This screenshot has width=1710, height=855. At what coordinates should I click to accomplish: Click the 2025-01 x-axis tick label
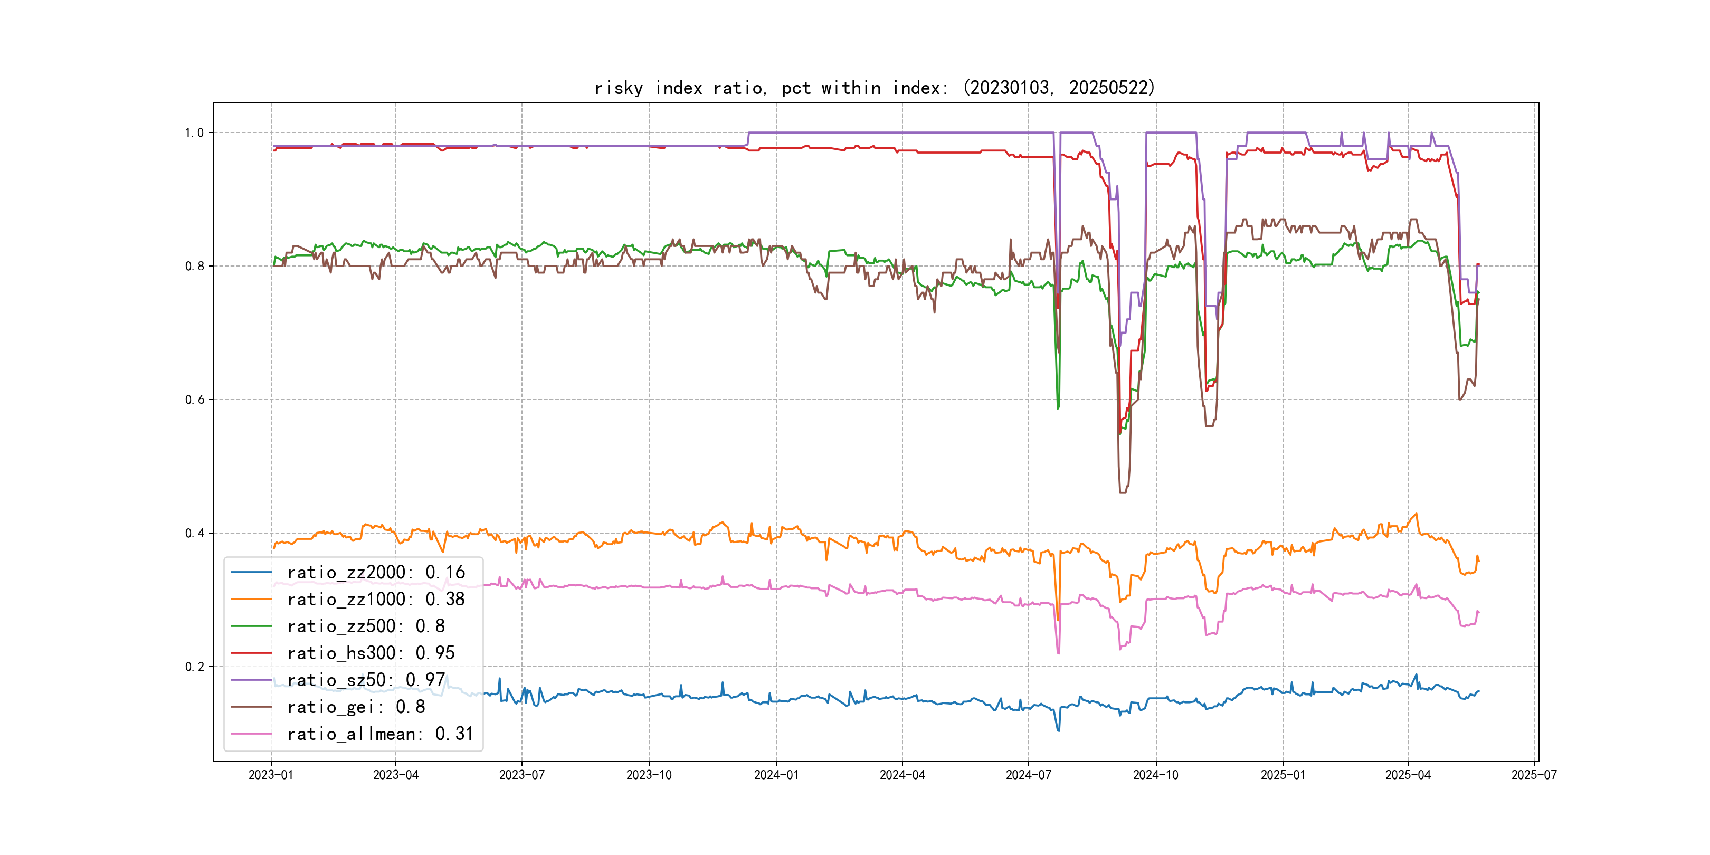tap(1282, 775)
